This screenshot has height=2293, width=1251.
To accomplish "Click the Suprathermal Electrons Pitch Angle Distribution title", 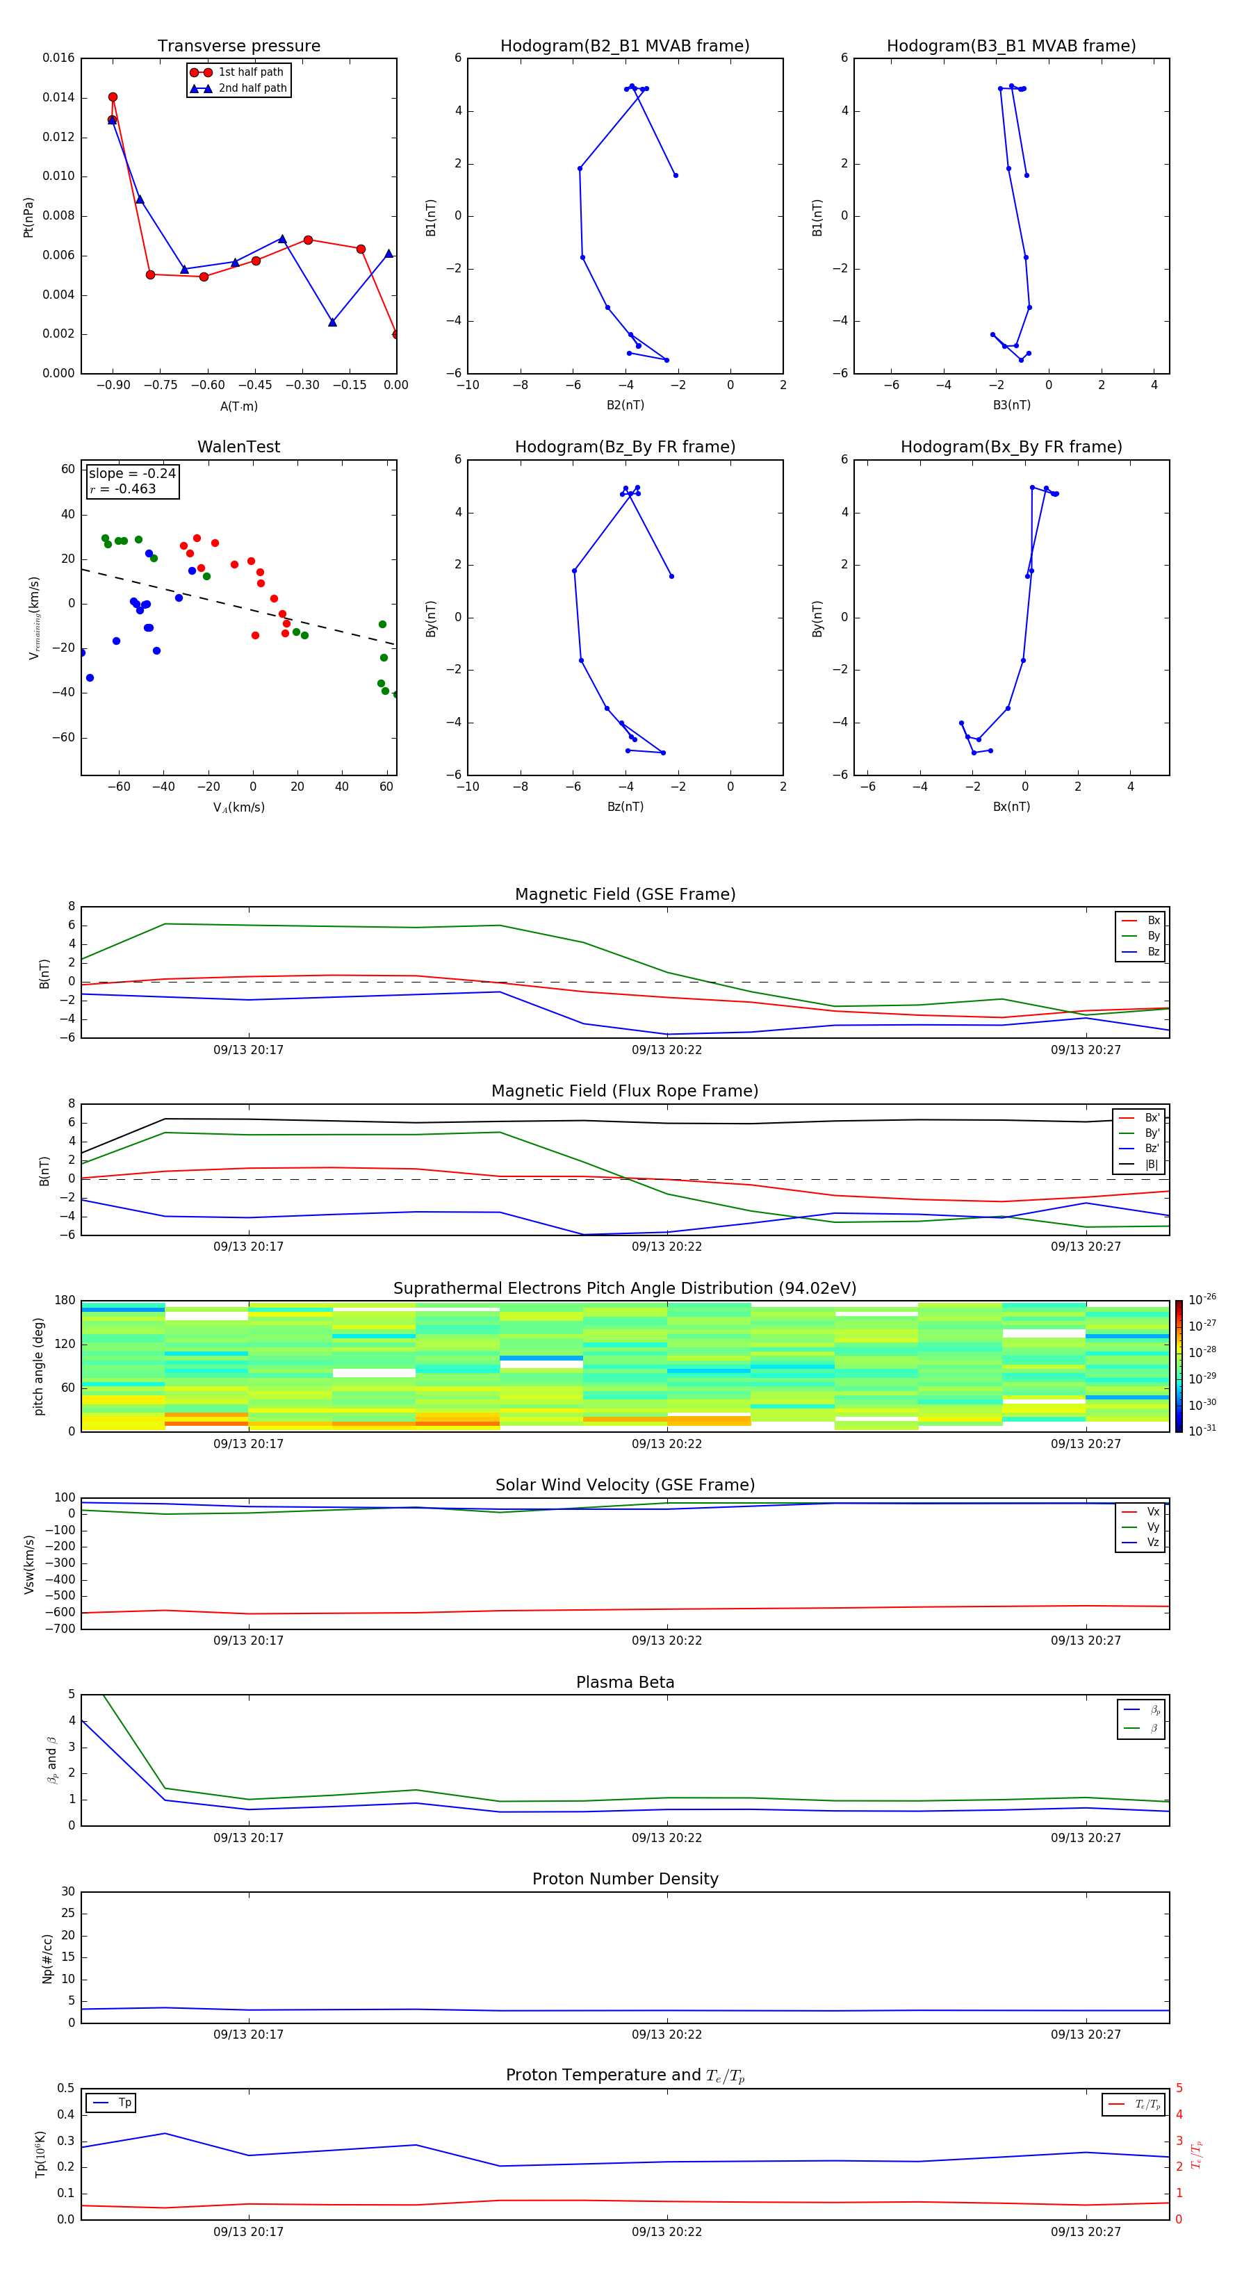I will point(625,1289).
